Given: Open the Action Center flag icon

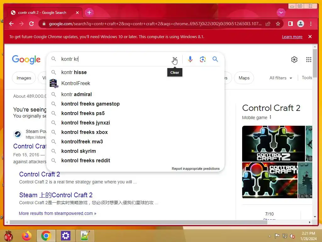Looking at the screenshot, I should click(277, 236).
